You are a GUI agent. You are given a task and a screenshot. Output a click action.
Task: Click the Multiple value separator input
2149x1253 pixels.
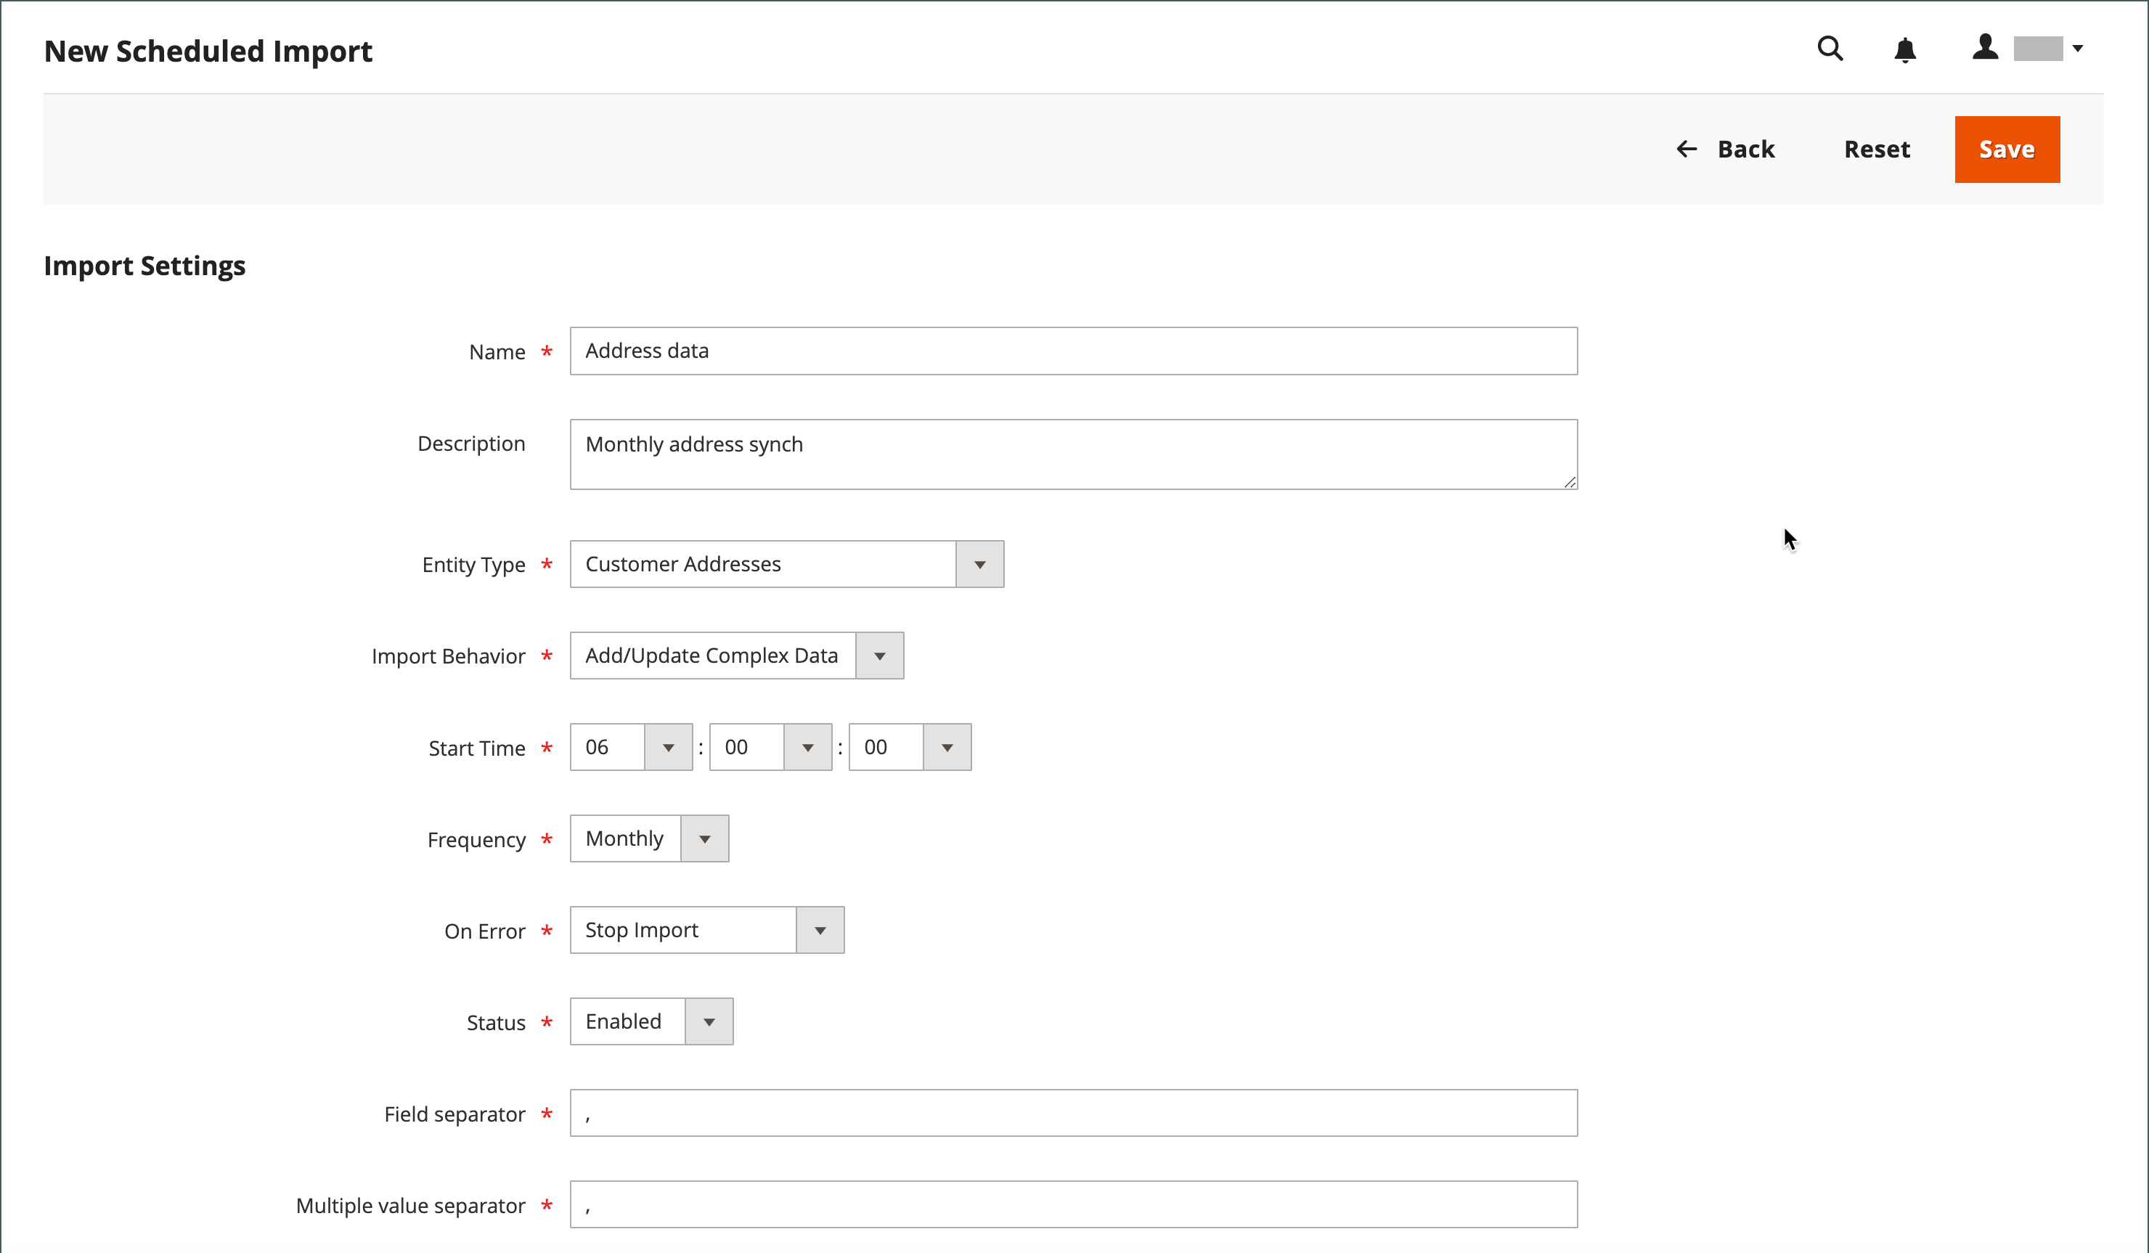(x=1073, y=1204)
